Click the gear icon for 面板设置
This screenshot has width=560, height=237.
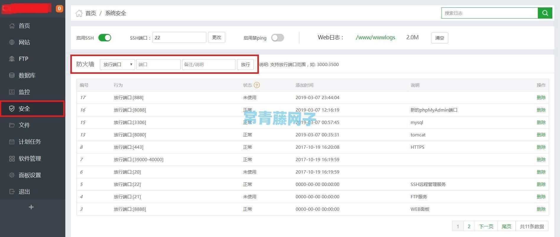coord(12,175)
